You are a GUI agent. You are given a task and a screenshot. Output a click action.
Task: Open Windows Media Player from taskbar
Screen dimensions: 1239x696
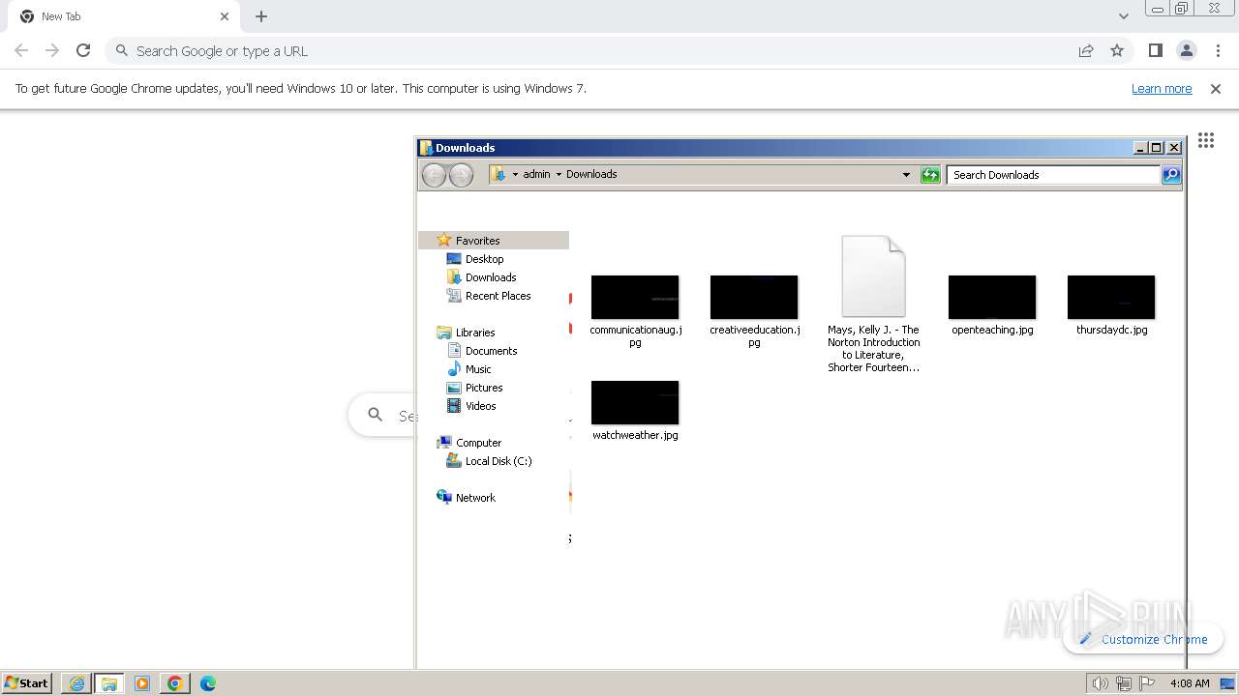141,683
